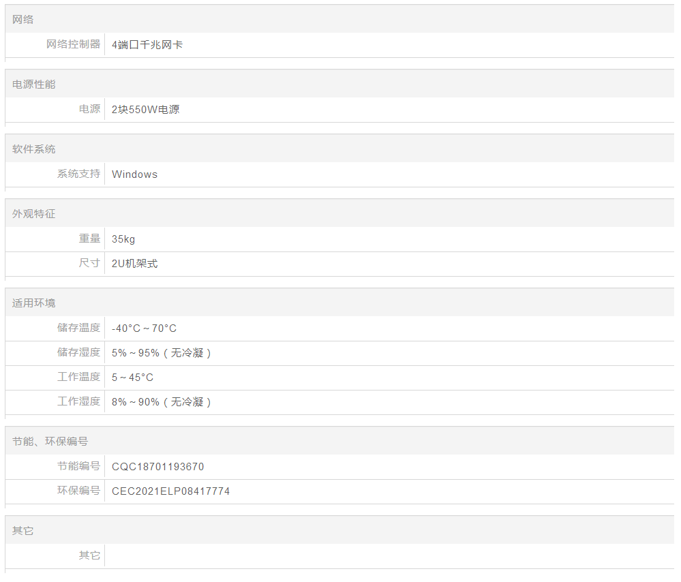Select the Windows value text
Image resolution: width=681 pixels, height=582 pixels.
[135, 174]
